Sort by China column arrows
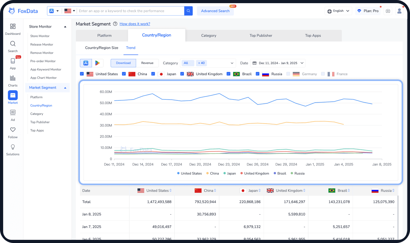 (215, 191)
